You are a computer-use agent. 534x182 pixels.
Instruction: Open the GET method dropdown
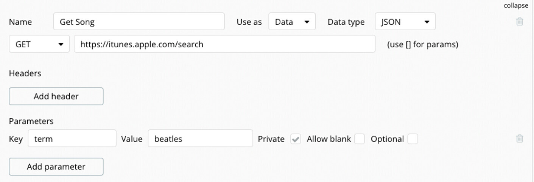coord(39,44)
